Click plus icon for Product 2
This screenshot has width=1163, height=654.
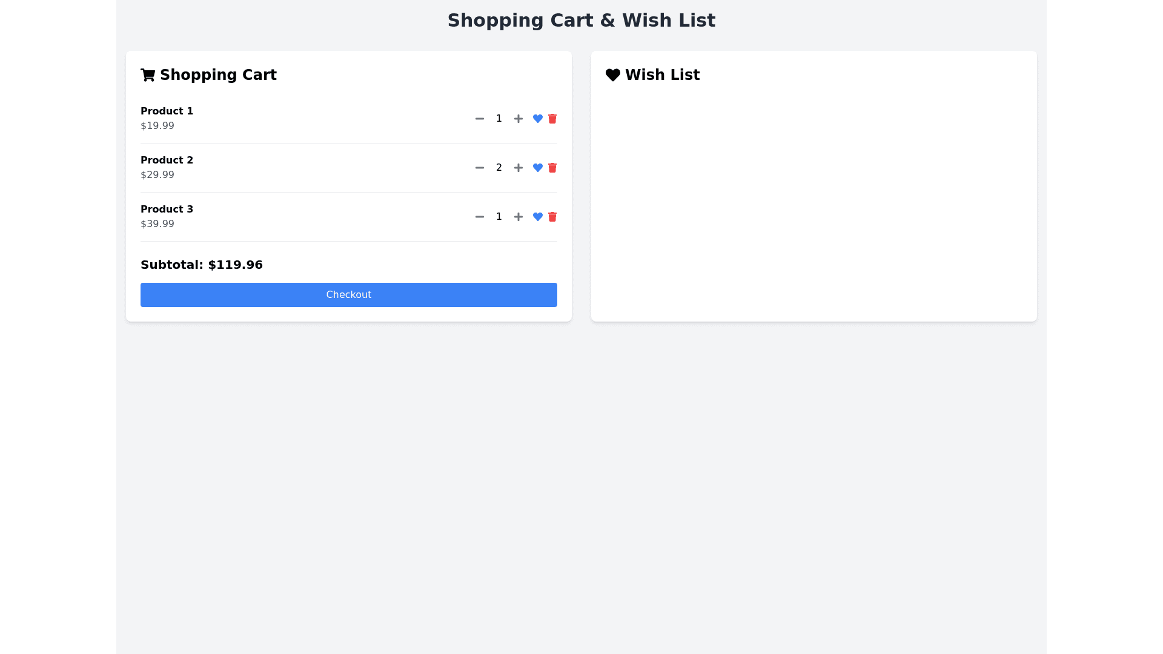(x=519, y=168)
